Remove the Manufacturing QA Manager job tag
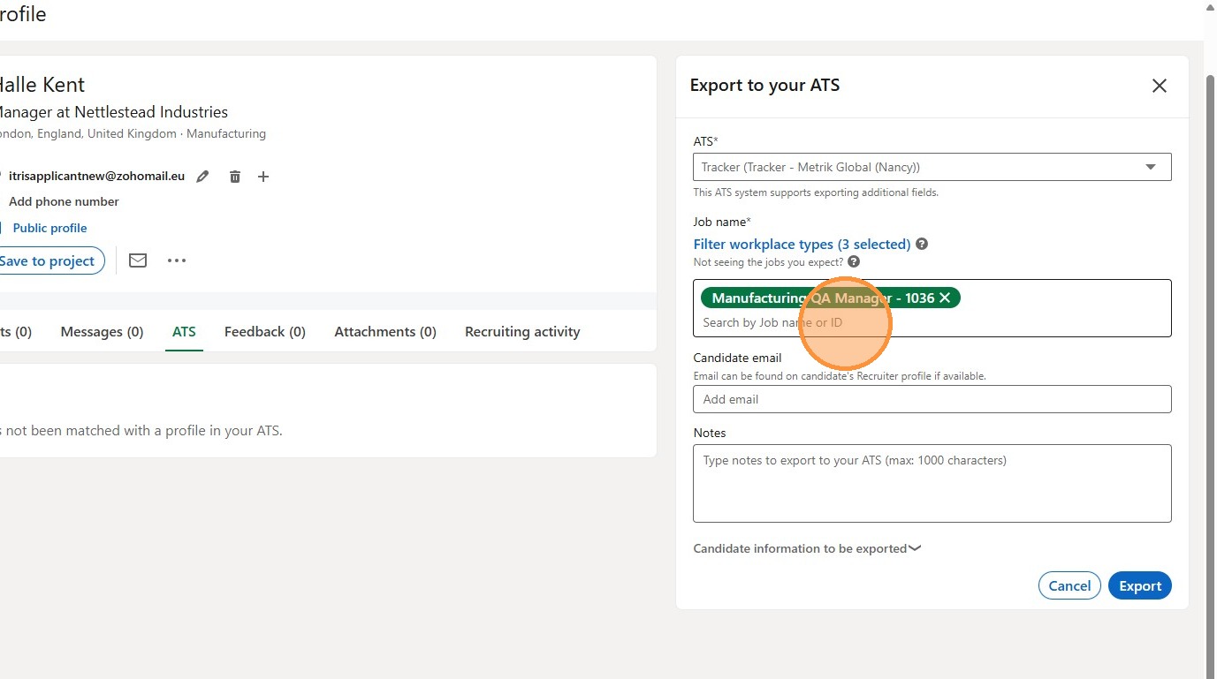This screenshot has width=1217, height=679. coord(945,298)
